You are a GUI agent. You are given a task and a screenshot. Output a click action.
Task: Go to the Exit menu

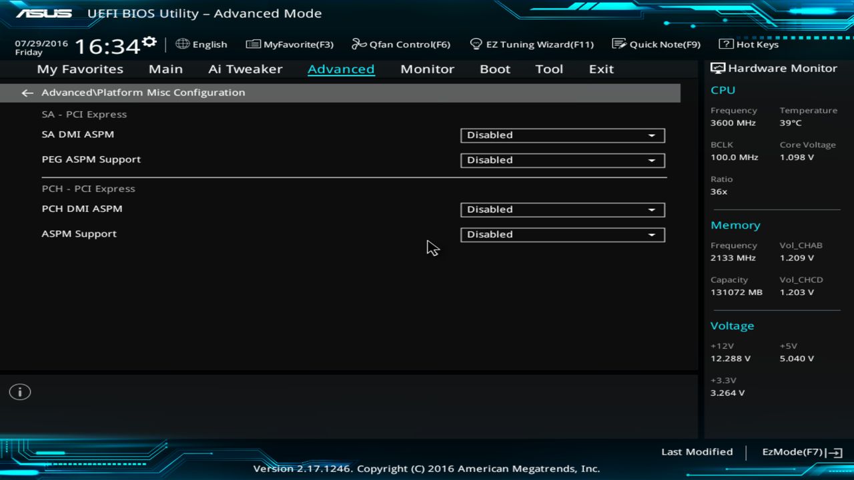click(x=600, y=69)
